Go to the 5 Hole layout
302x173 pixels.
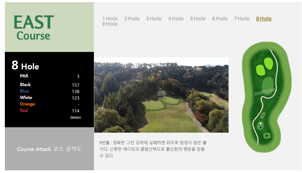(x=198, y=19)
